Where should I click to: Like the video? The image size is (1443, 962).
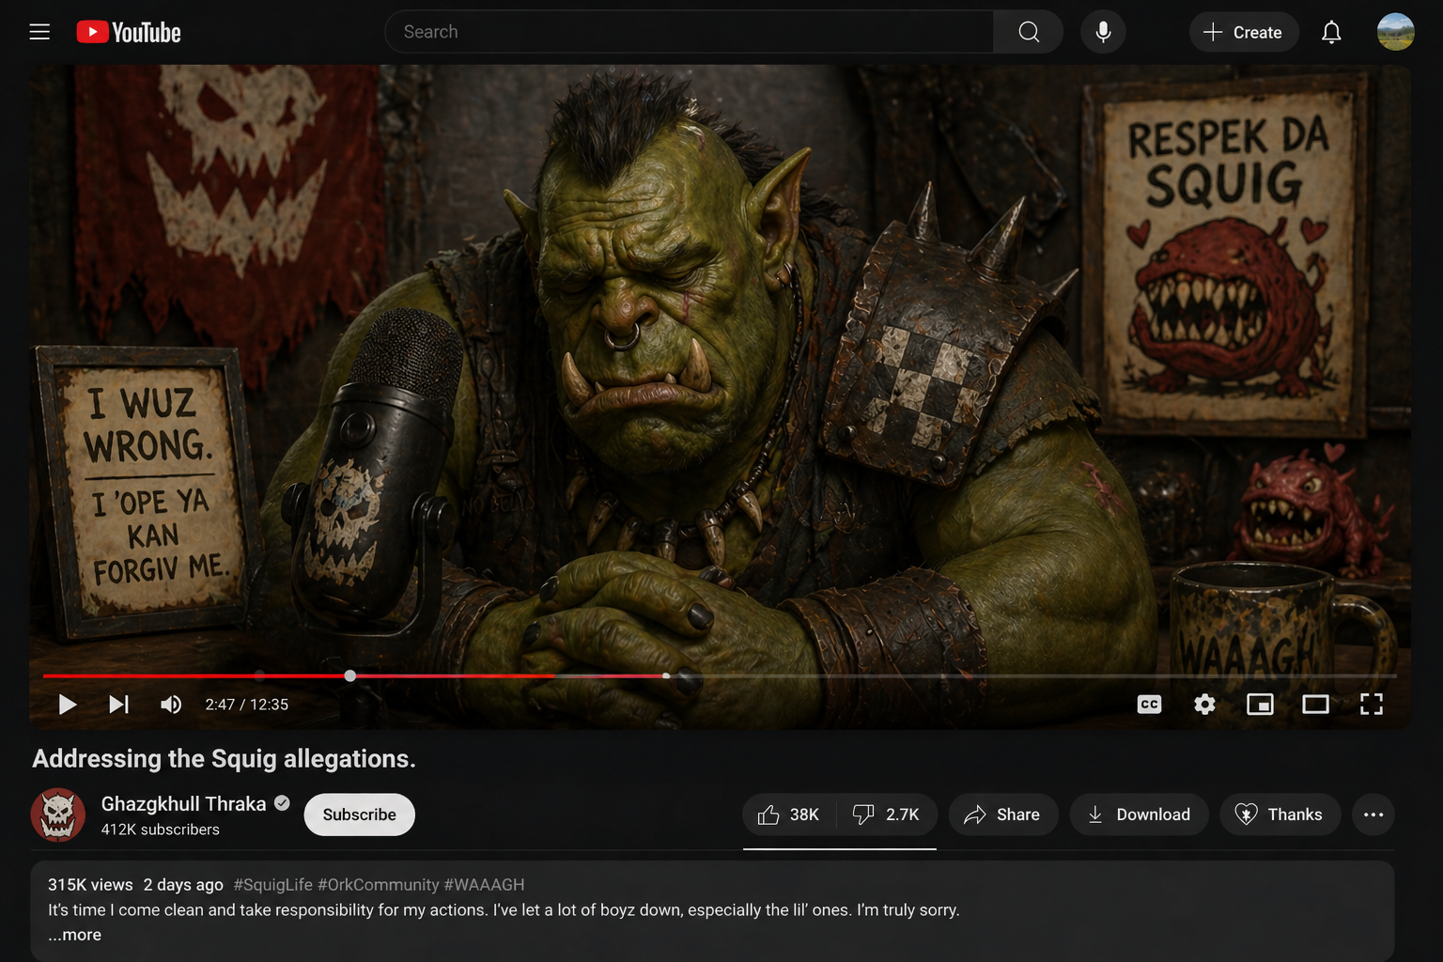pyautogui.click(x=790, y=815)
